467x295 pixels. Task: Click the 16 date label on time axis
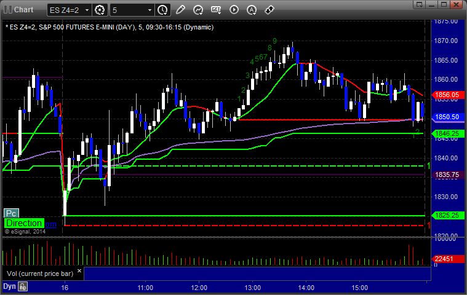tap(65, 288)
